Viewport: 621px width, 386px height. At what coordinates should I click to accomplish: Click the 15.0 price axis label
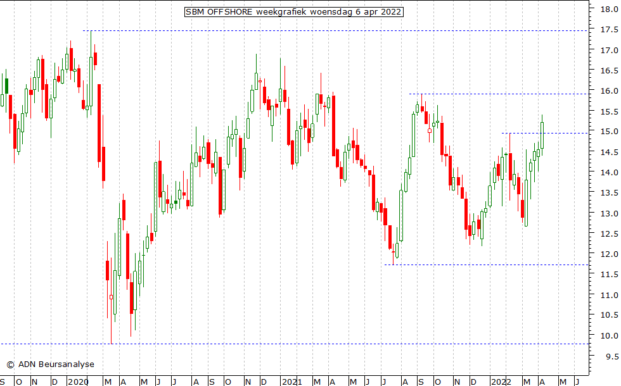click(609, 132)
